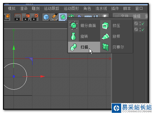Click the green cloner array icon
Screen dimensions: 152x113
pos(71,16)
